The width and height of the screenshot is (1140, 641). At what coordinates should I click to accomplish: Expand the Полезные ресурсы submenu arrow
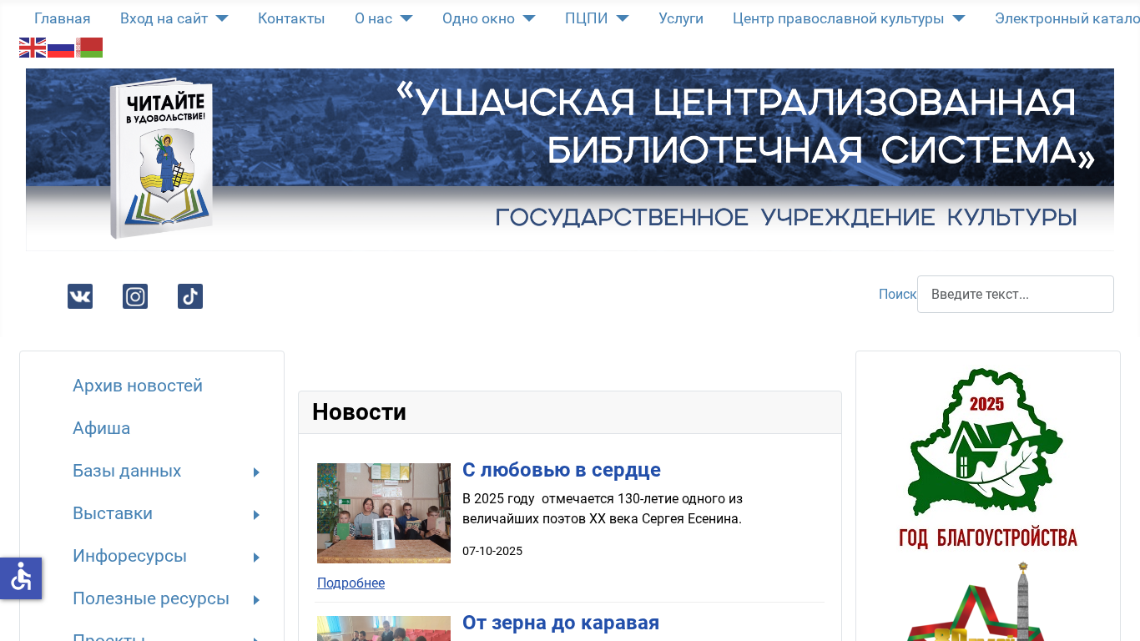(x=256, y=600)
